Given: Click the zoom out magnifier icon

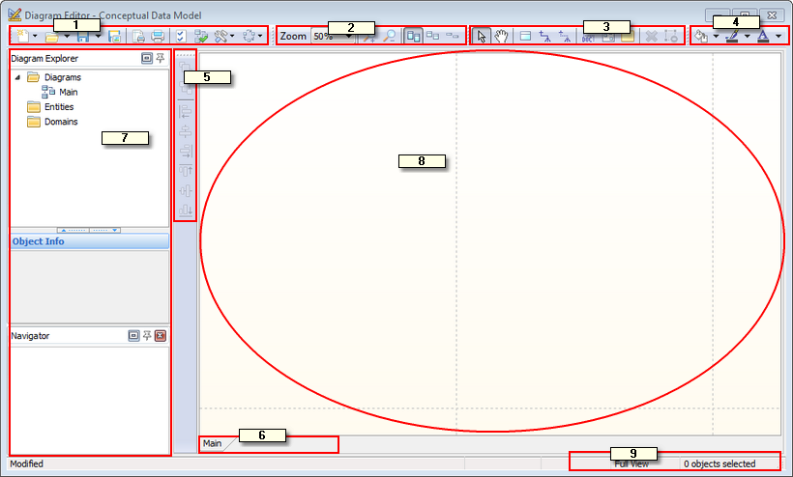Looking at the screenshot, I should tap(390, 36).
